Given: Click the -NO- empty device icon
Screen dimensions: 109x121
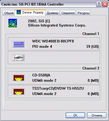Looking at the screenshot, I should coord(18,58).
